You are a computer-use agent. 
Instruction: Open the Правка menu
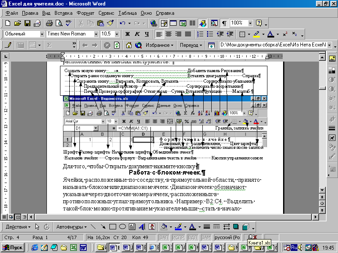30,13
